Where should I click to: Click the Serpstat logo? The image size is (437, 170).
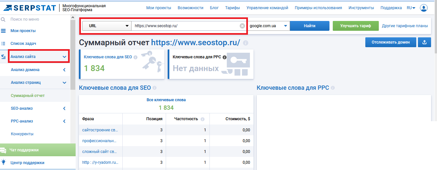point(29,8)
